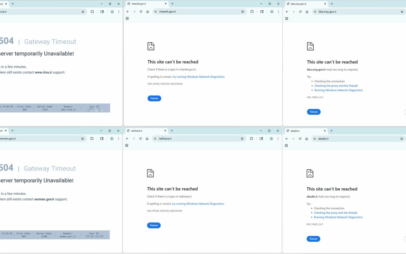The image size is (406, 254).
Task: Click the blue Reload button on kba.msy.gov.ir page
Action: (314, 112)
